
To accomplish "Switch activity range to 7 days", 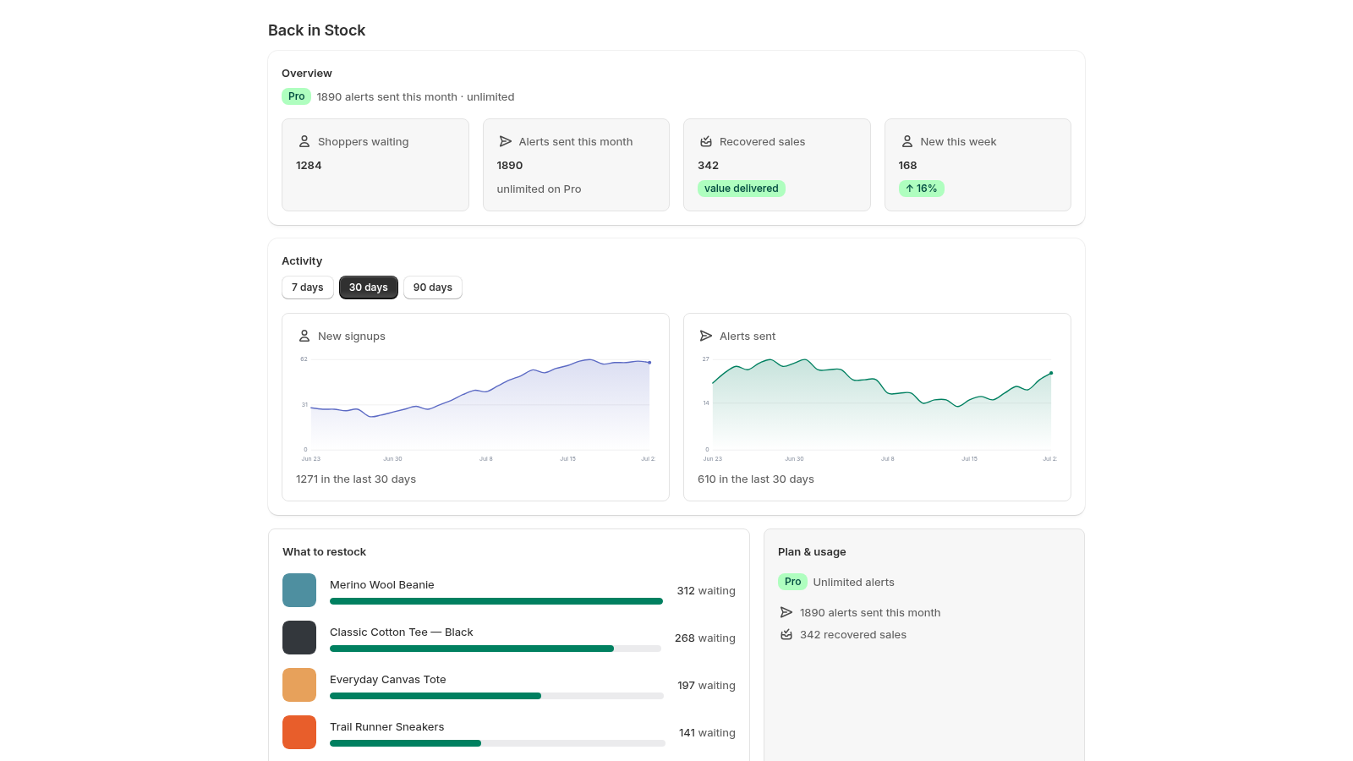I will coord(308,287).
